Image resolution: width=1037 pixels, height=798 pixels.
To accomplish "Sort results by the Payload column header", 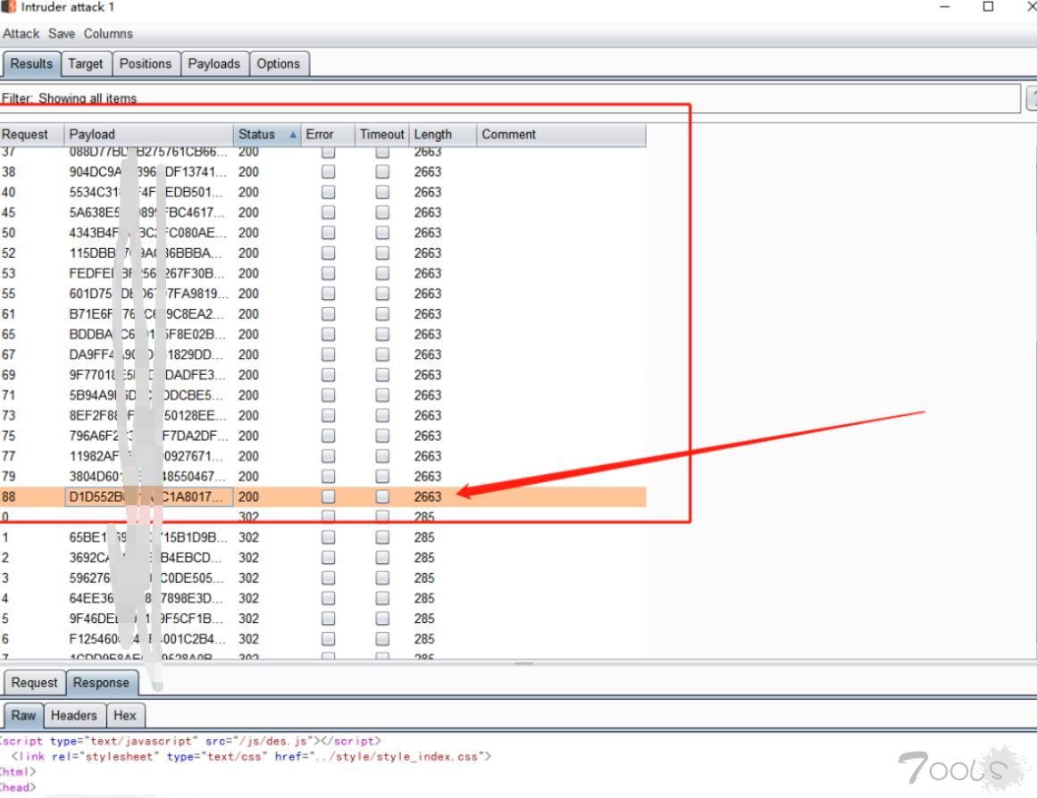I will (x=149, y=134).
